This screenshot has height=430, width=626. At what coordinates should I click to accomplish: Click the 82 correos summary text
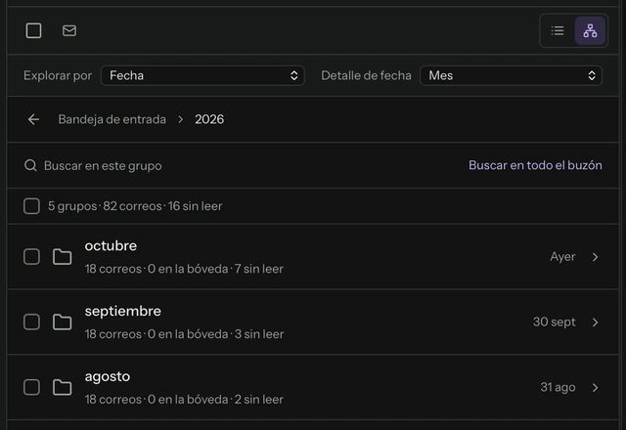click(x=132, y=206)
